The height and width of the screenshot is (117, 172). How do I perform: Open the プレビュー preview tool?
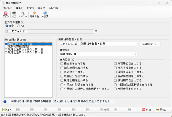click(22, 14)
